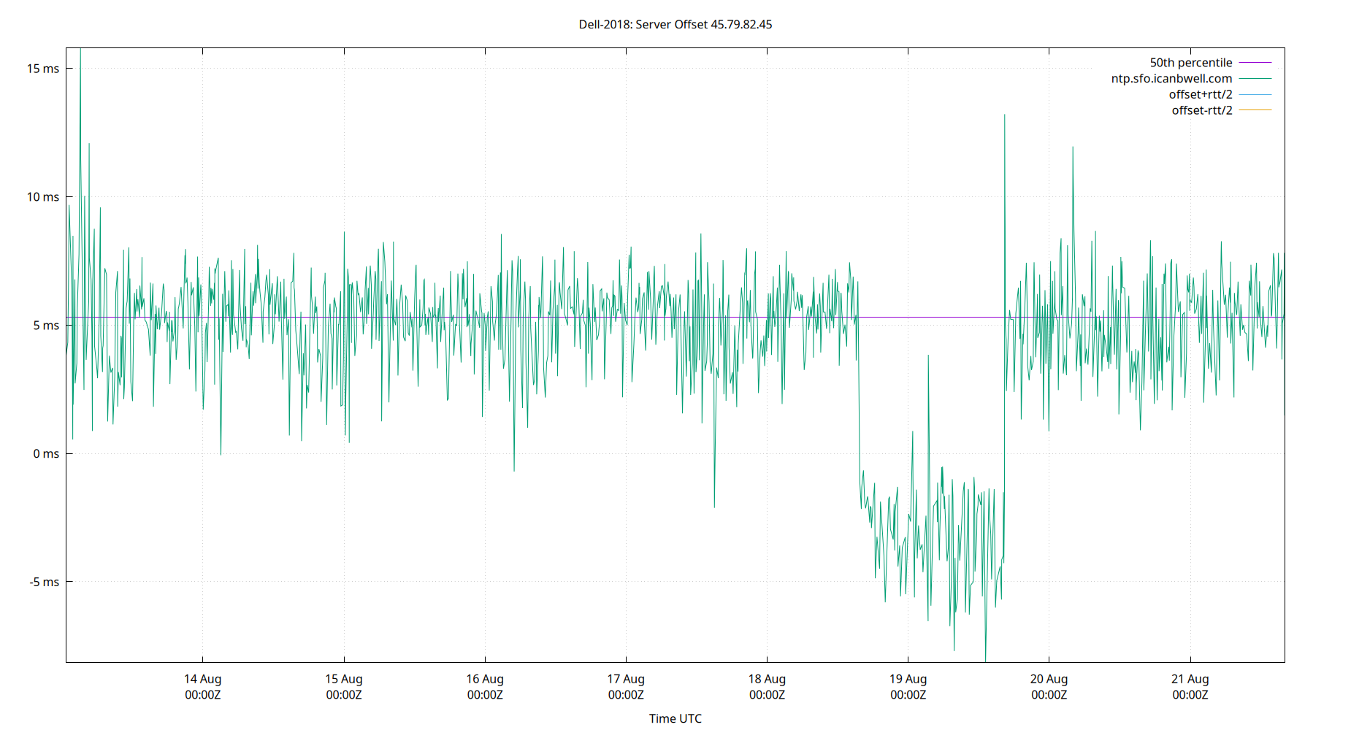Screen dimensions: 1351x730
Task: Click the '18 Aug 00:00Z' x-axis label
Action: 767,687
